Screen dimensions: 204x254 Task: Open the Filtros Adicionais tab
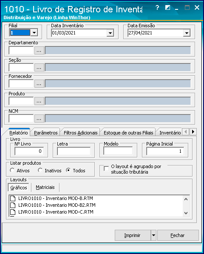[81, 133]
